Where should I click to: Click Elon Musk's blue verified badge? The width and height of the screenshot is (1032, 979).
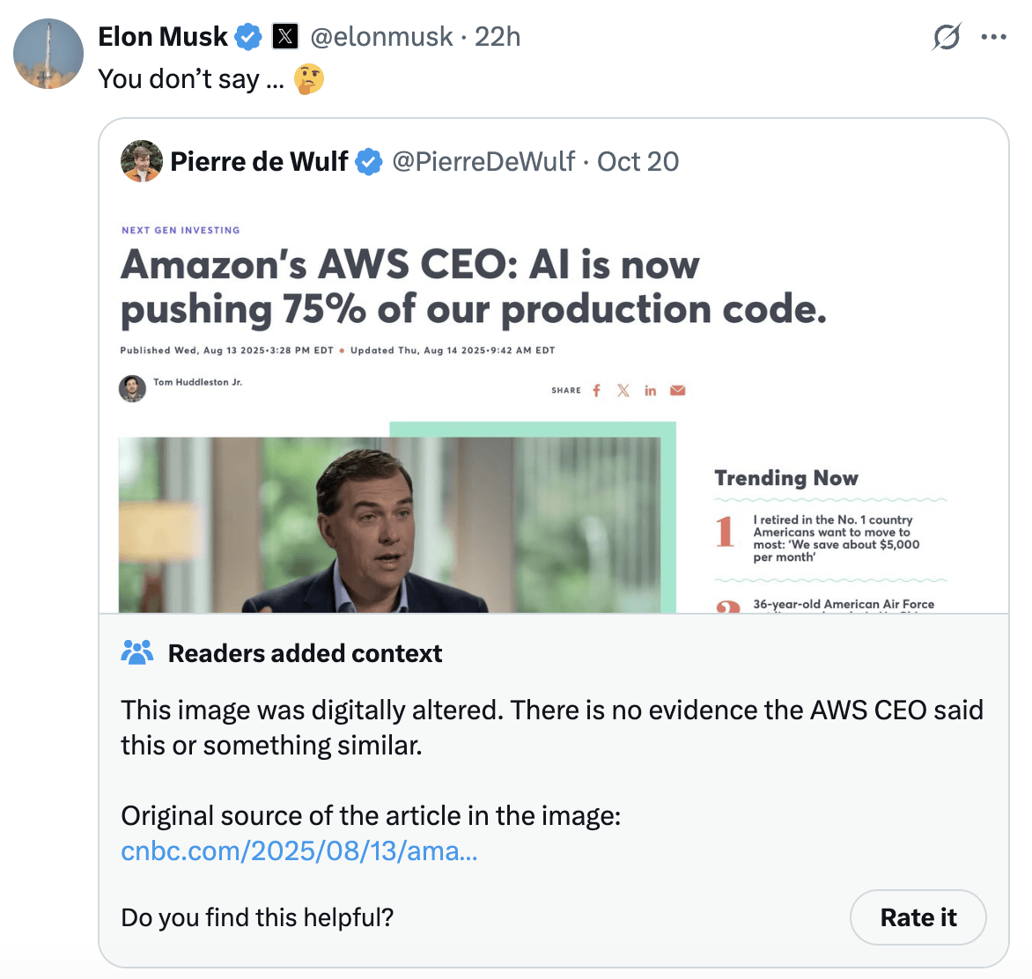(249, 37)
